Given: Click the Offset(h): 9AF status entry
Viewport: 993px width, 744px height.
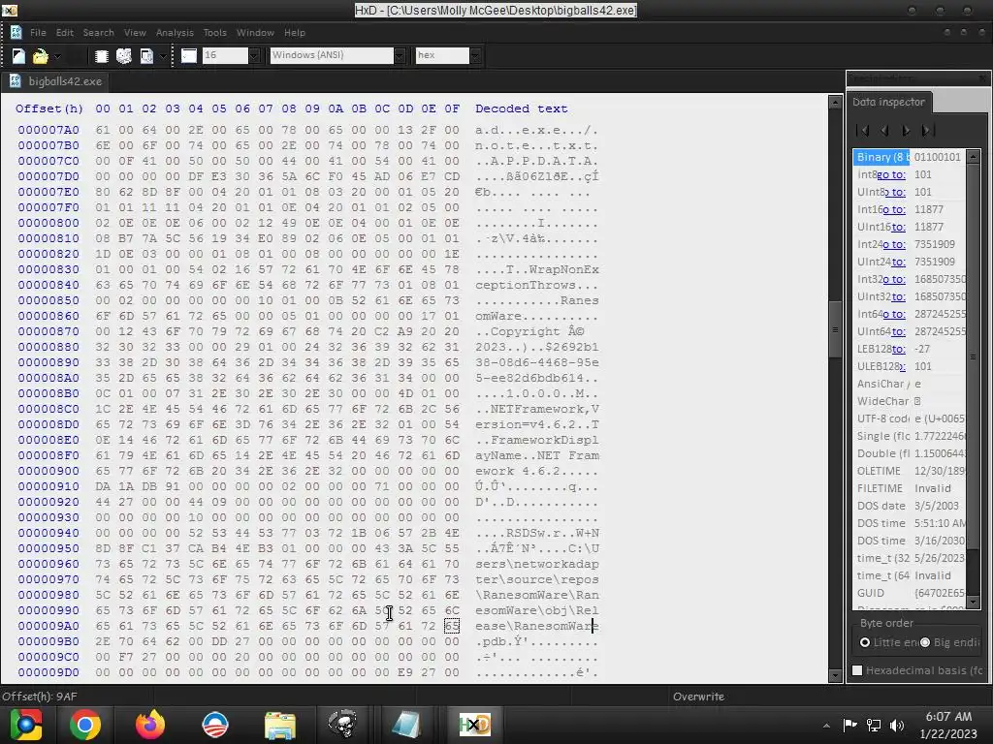Looking at the screenshot, I should [39, 697].
